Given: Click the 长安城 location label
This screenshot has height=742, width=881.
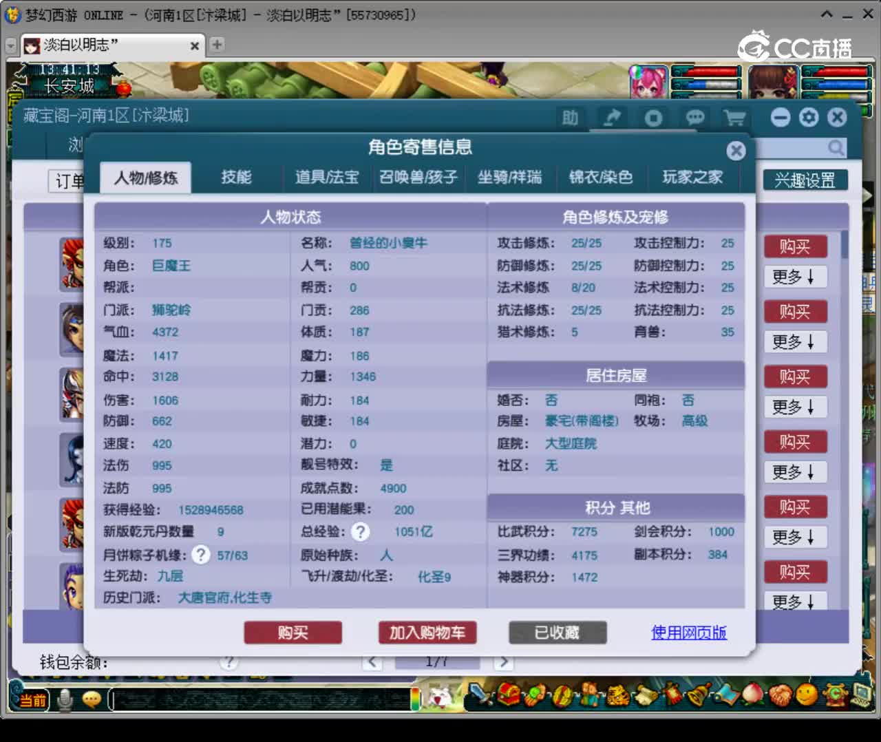Looking at the screenshot, I should pos(70,86).
